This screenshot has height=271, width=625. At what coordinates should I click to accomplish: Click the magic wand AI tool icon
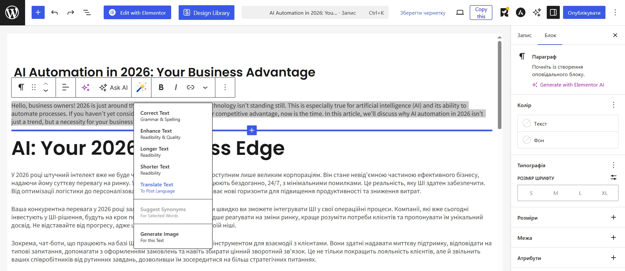click(141, 87)
